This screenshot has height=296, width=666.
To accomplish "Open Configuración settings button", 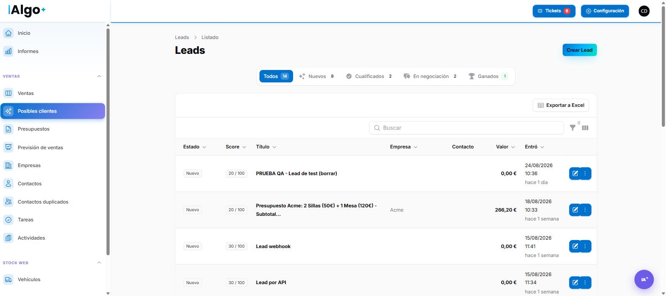I will (x=605, y=11).
